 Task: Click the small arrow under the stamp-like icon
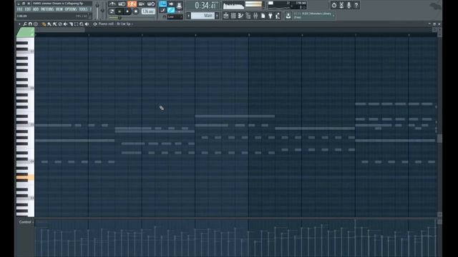tap(179, 11)
